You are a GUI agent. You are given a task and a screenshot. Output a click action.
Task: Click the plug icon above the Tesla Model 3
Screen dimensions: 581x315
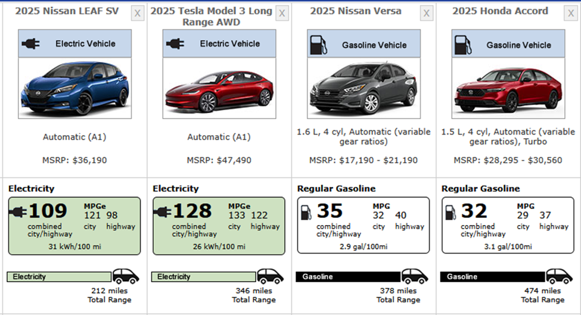tap(175, 44)
